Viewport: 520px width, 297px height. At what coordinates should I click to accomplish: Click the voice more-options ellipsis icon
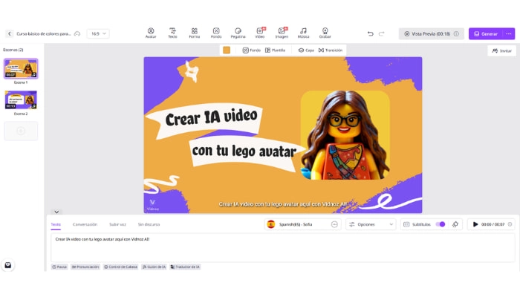coord(334,224)
